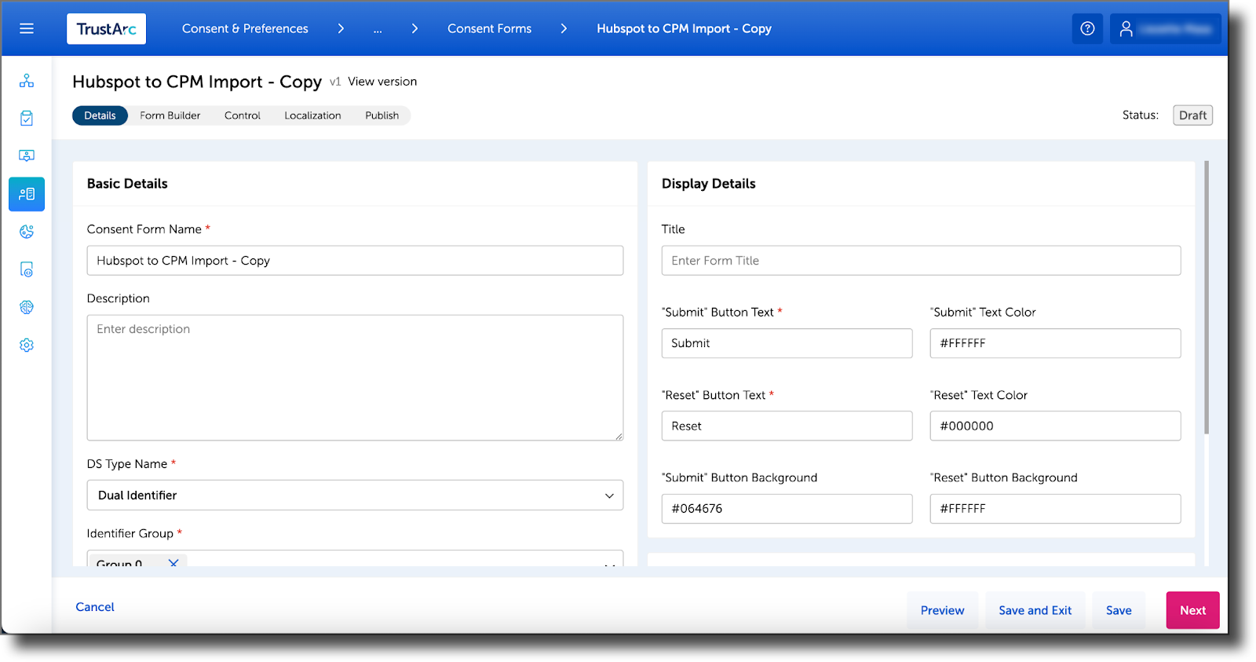Edit the Submit Button Background #064676 field
The width and height of the screenshot is (1256, 662).
click(787, 509)
